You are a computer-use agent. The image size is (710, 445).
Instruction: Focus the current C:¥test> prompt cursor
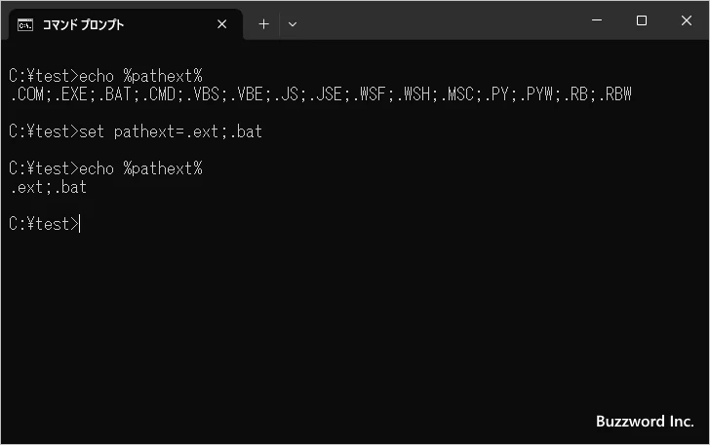[x=79, y=224]
